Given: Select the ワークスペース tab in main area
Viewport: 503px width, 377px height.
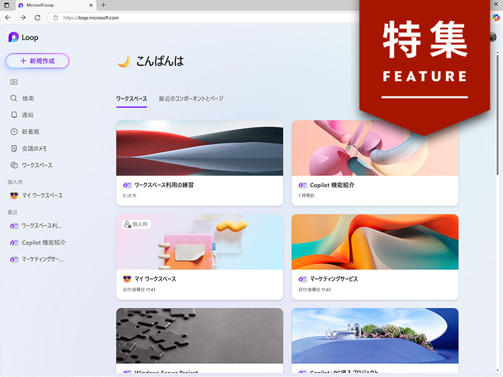Looking at the screenshot, I should [131, 99].
